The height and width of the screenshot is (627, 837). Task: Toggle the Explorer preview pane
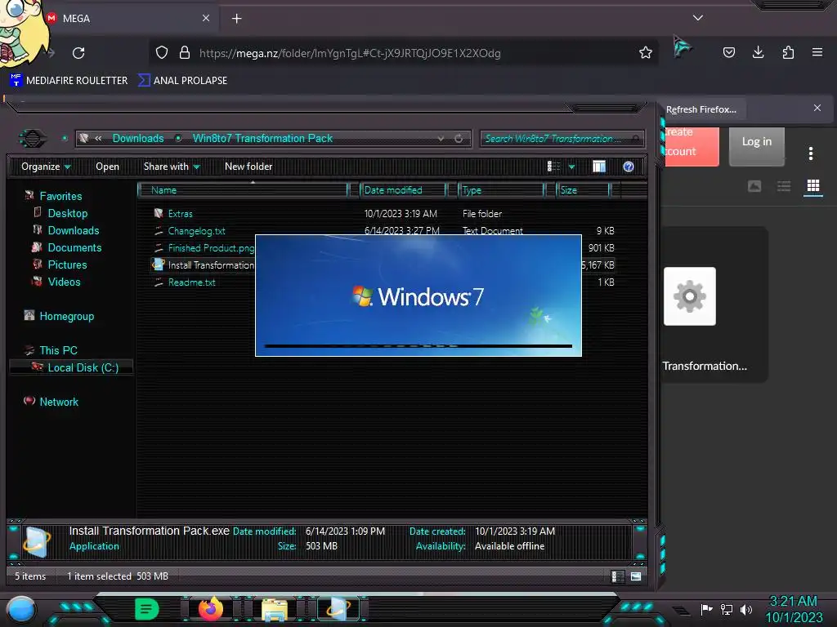pos(599,167)
